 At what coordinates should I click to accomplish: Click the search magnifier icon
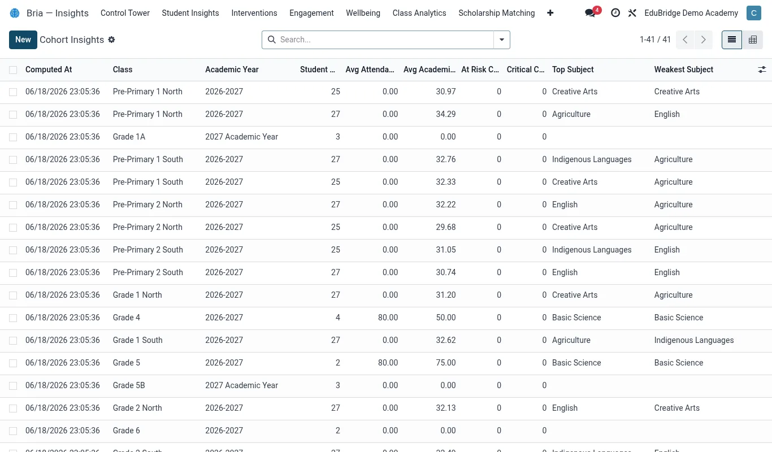pyautogui.click(x=272, y=40)
